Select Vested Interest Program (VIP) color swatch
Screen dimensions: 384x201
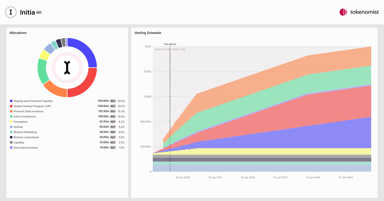pyautogui.click(x=11, y=106)
